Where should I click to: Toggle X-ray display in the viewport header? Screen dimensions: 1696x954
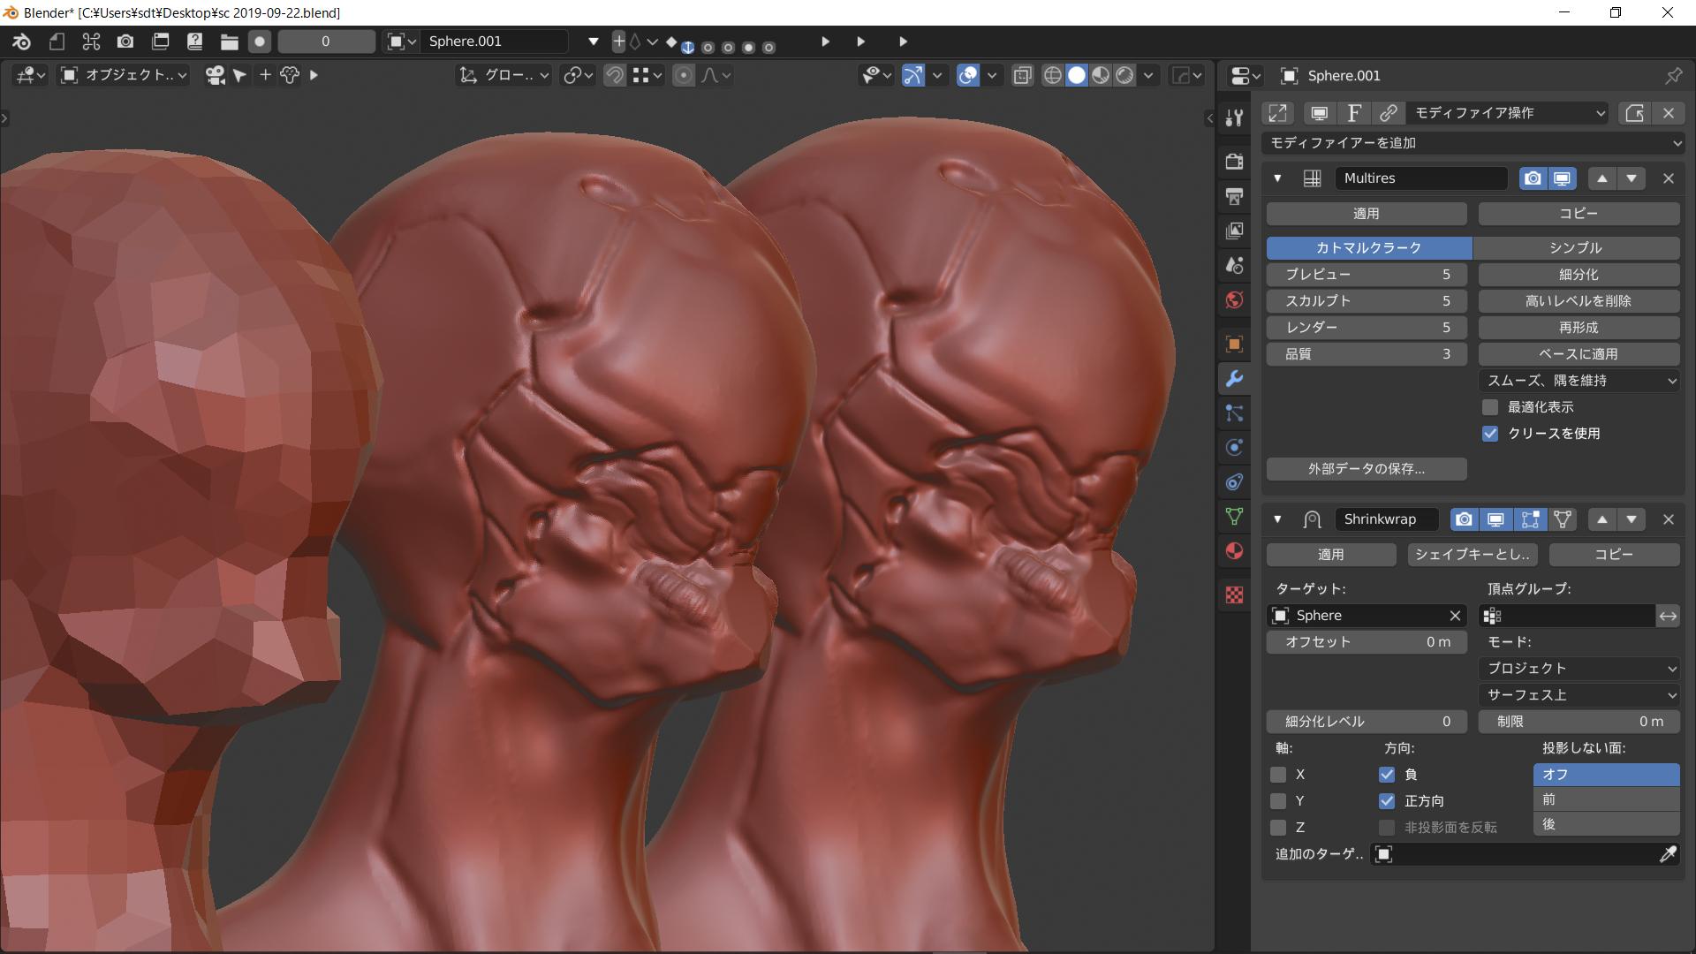pos(1022,75)
